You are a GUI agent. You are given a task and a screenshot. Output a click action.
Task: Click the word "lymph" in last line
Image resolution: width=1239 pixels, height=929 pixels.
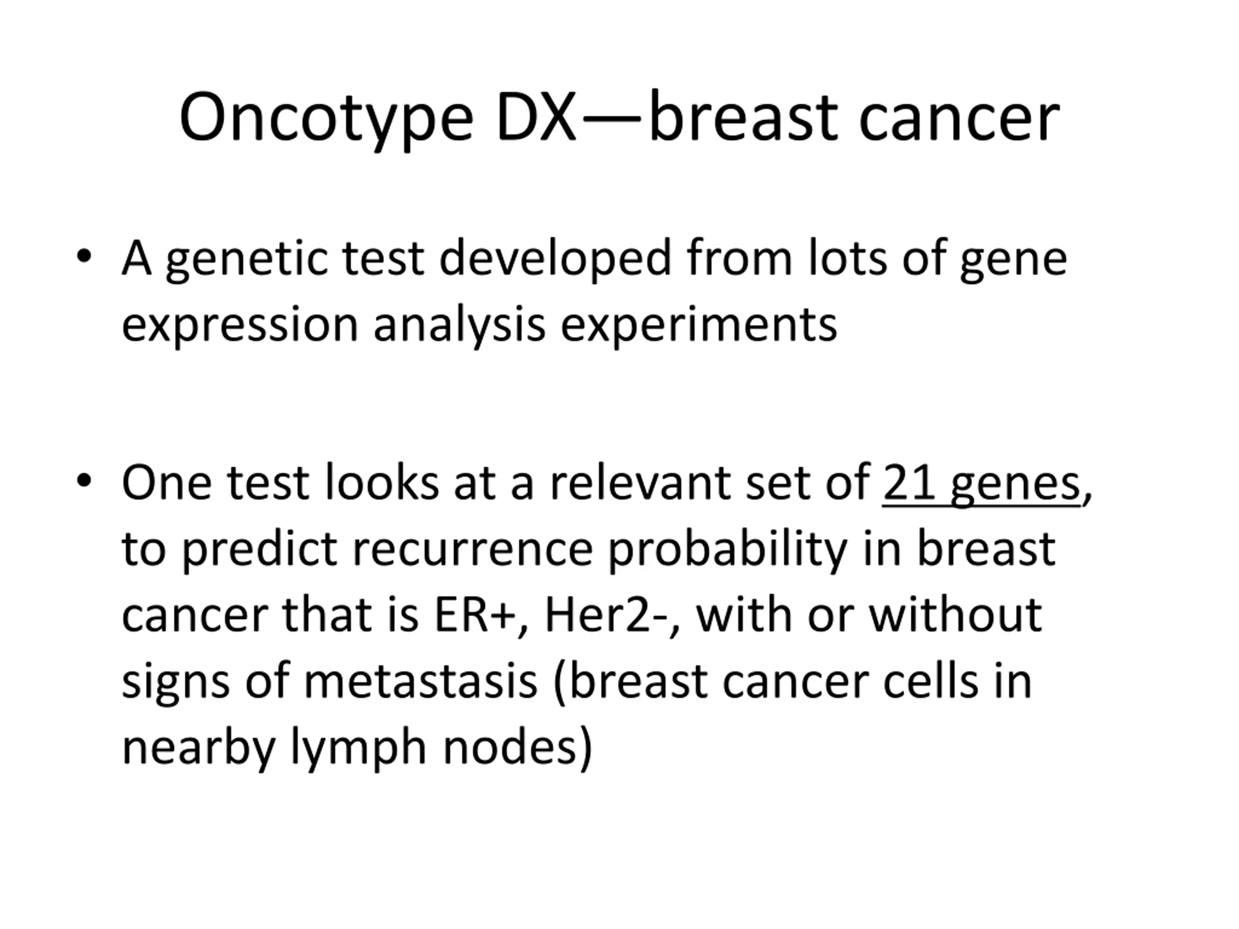[x=359, y=748]
